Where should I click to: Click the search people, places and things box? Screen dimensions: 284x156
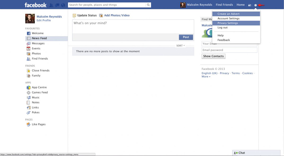(107, 5)
